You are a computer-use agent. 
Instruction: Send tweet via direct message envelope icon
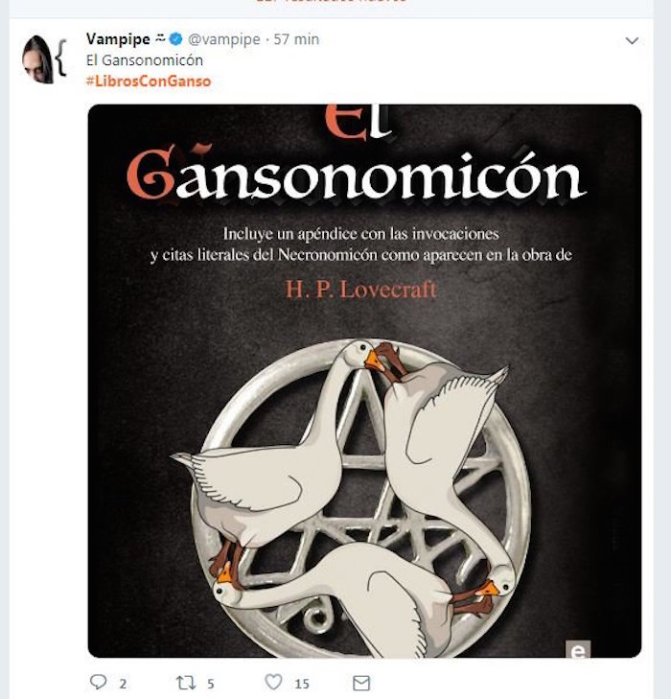coord(361,683)
